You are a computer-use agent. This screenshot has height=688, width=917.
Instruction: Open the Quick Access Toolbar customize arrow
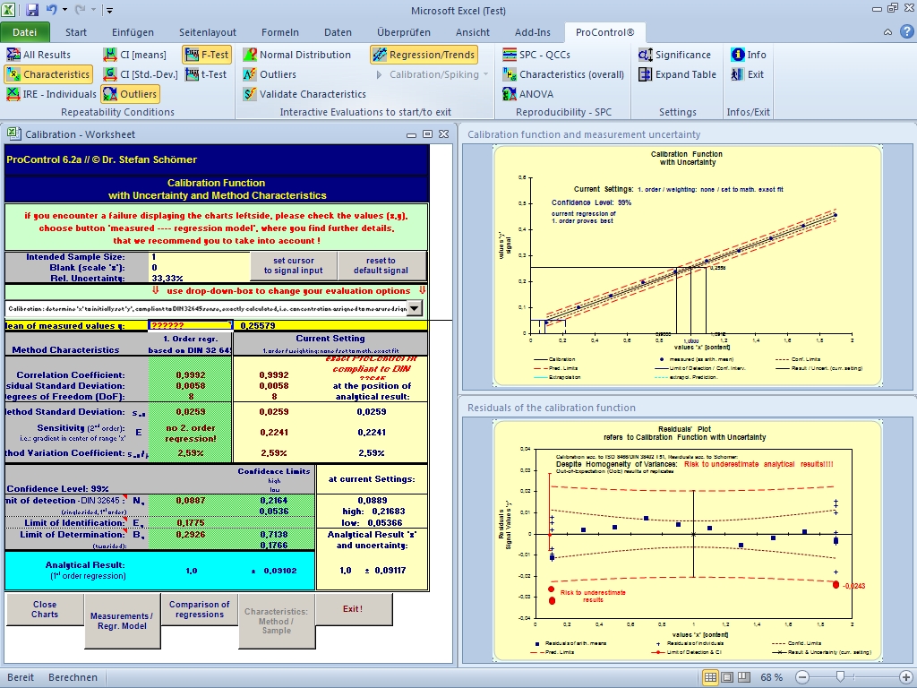(109, 11)
